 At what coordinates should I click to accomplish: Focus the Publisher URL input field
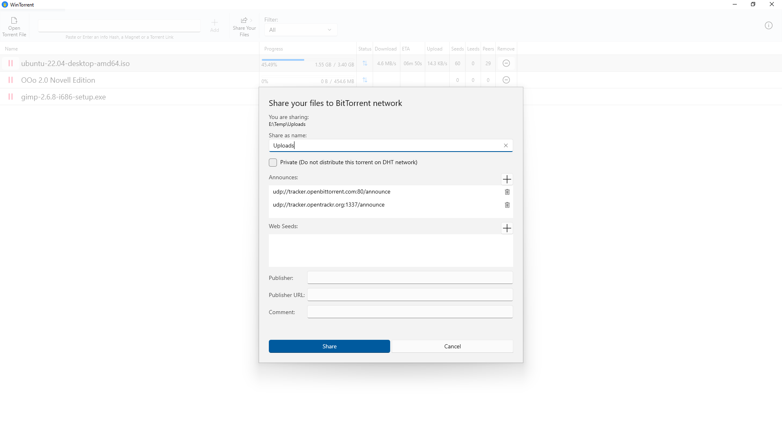coord(410,295)
